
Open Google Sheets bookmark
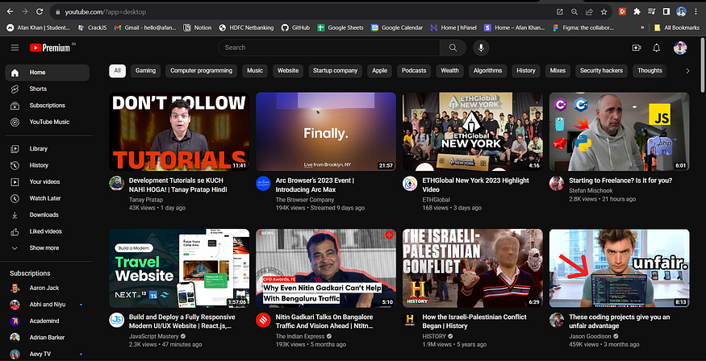tap(340, 28)
